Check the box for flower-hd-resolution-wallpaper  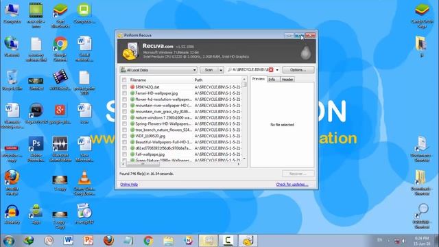tap(124, 99)
